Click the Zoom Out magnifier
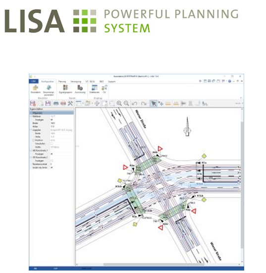Image resolution: width=266 pixels, height=273 pixels. click(126, 103)
